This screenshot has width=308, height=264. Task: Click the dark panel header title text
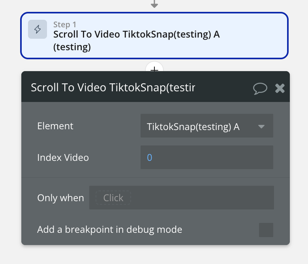point(113,87)
